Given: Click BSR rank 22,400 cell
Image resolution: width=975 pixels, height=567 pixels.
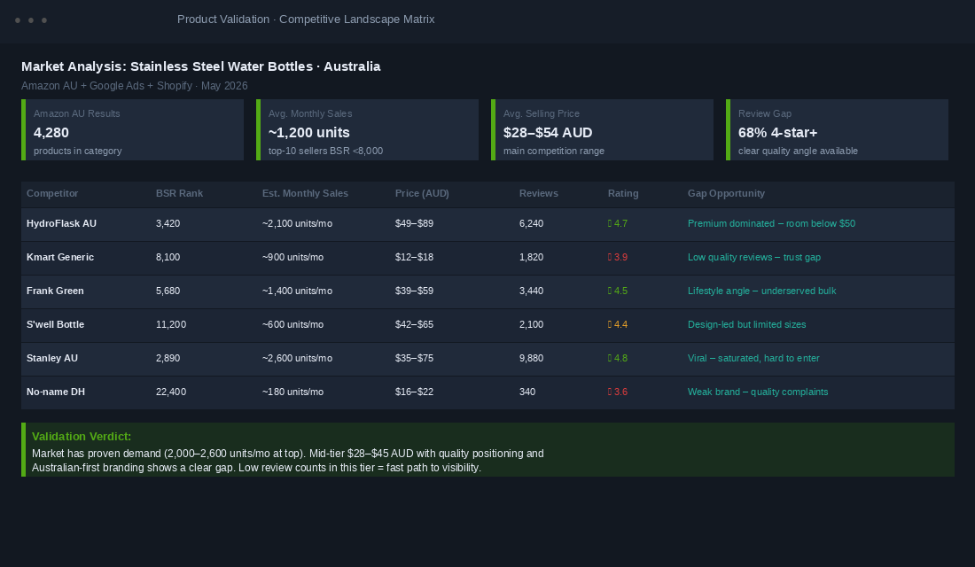Looking at the screenshot, I should point(171,391).
